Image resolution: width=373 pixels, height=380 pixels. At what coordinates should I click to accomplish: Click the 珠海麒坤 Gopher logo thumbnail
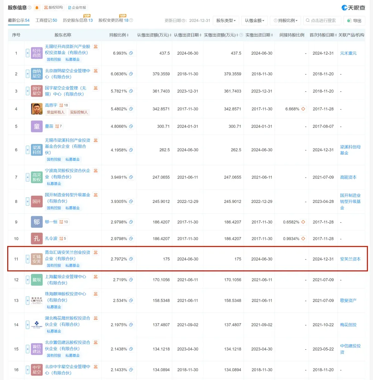point(37,300)
